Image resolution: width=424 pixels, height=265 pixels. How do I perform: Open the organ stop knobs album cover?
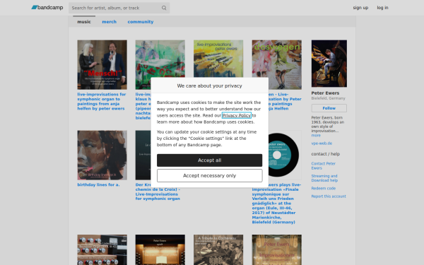tap(102, 250)
